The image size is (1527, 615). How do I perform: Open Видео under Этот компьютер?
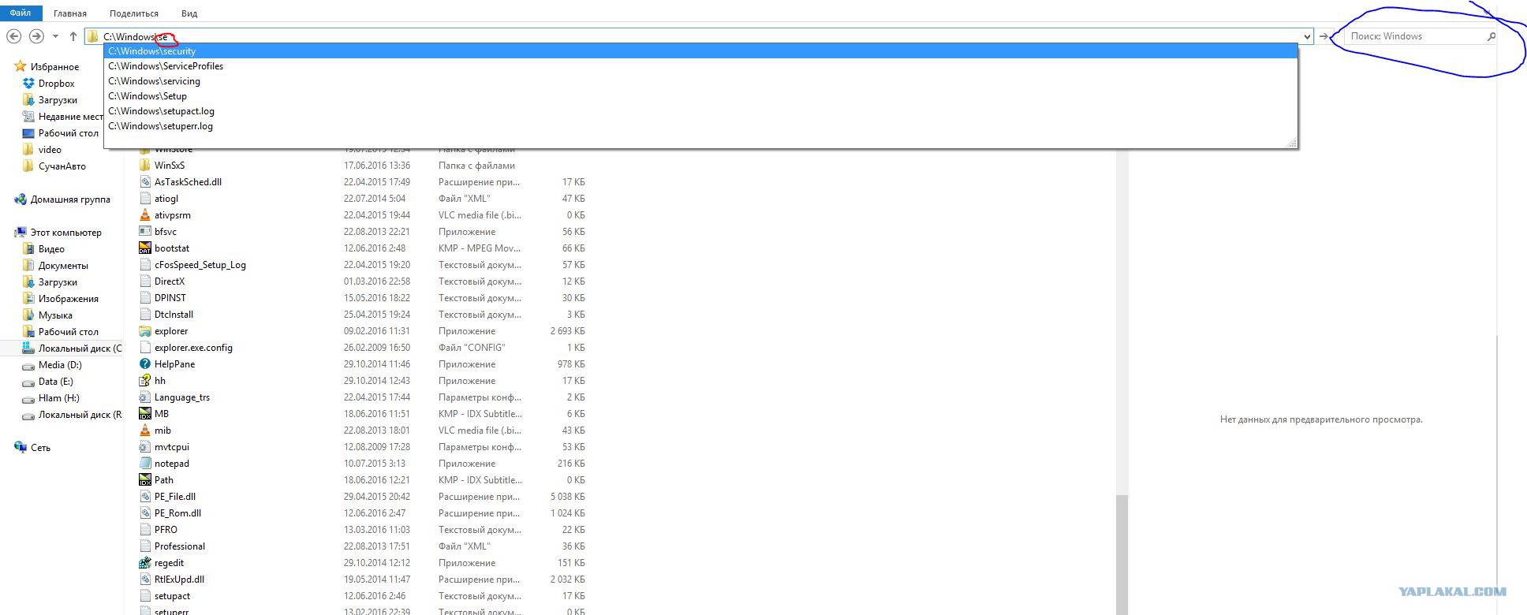[51, 249]
